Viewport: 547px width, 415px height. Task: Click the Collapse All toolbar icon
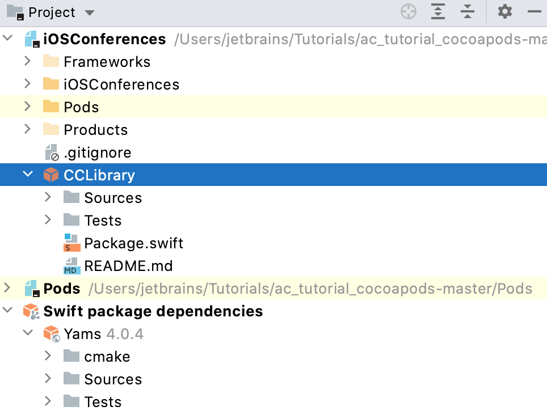tap(467, 12)
